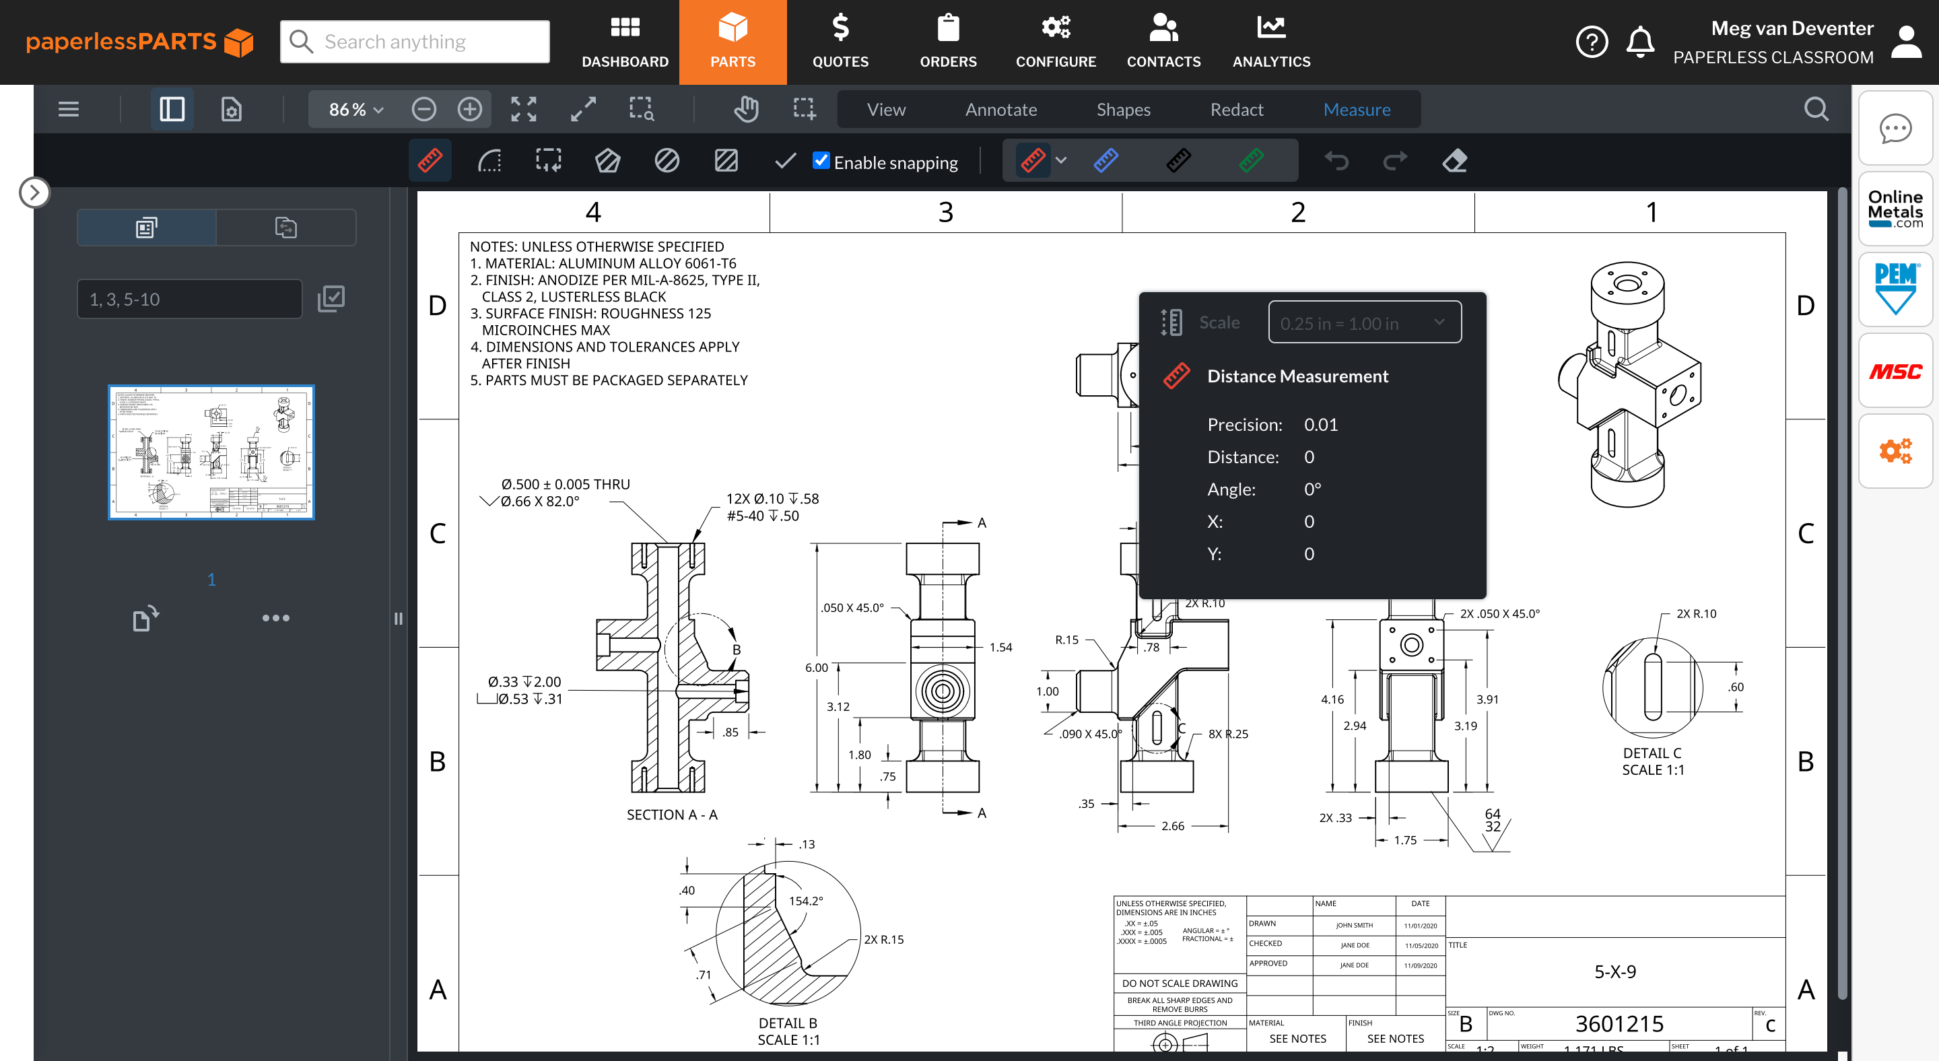1939x1061 pixels.
Task: Disable the Enable snapping checkbox
Action: (821, 161)
